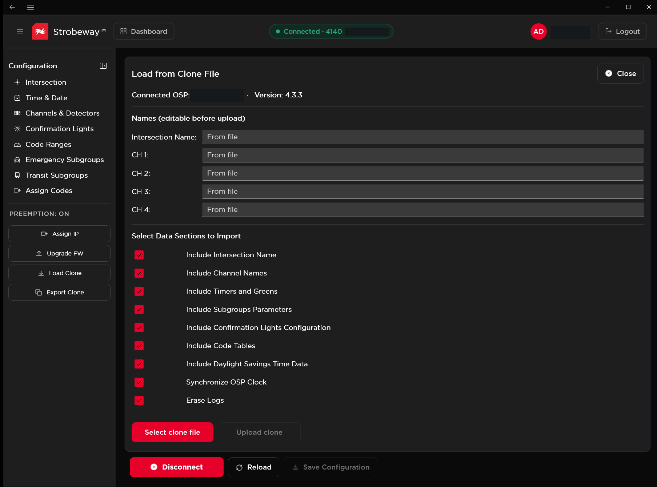Reload the configuration
Screen dimensions: 657x487
(x=253, y=467)
